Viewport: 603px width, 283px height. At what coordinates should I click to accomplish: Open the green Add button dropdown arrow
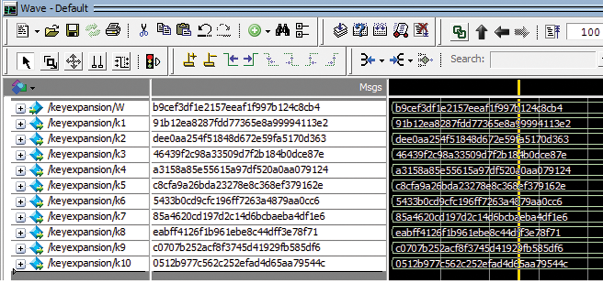coord(268,32)
